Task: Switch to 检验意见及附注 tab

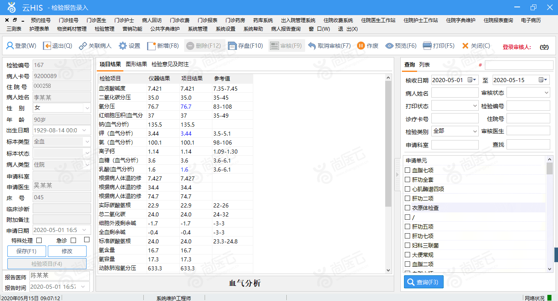Action: 170,64
